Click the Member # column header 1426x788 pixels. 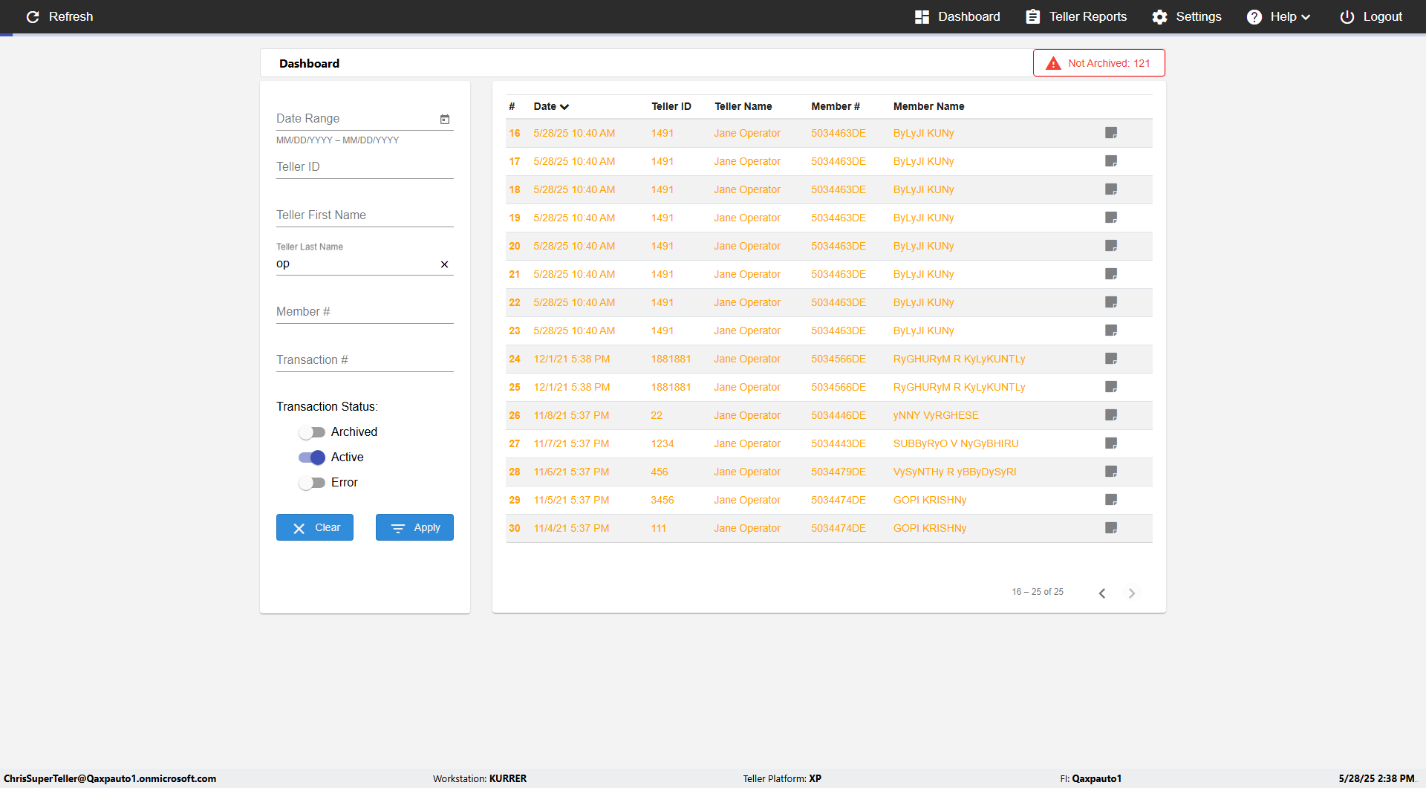[x=836, y=106]
